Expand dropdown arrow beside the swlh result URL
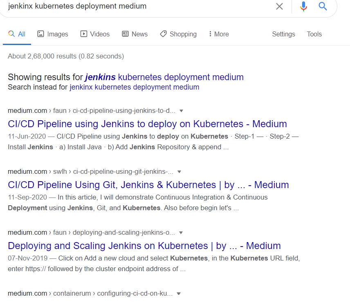 179,172
